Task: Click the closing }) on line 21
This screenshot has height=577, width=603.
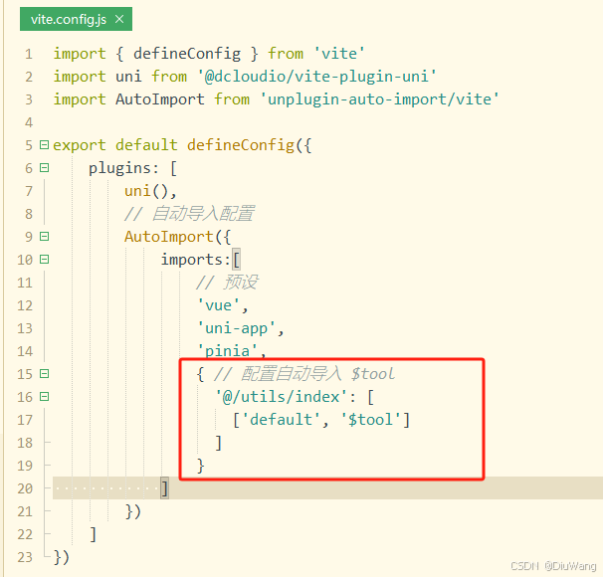Action: pos(133,511)
